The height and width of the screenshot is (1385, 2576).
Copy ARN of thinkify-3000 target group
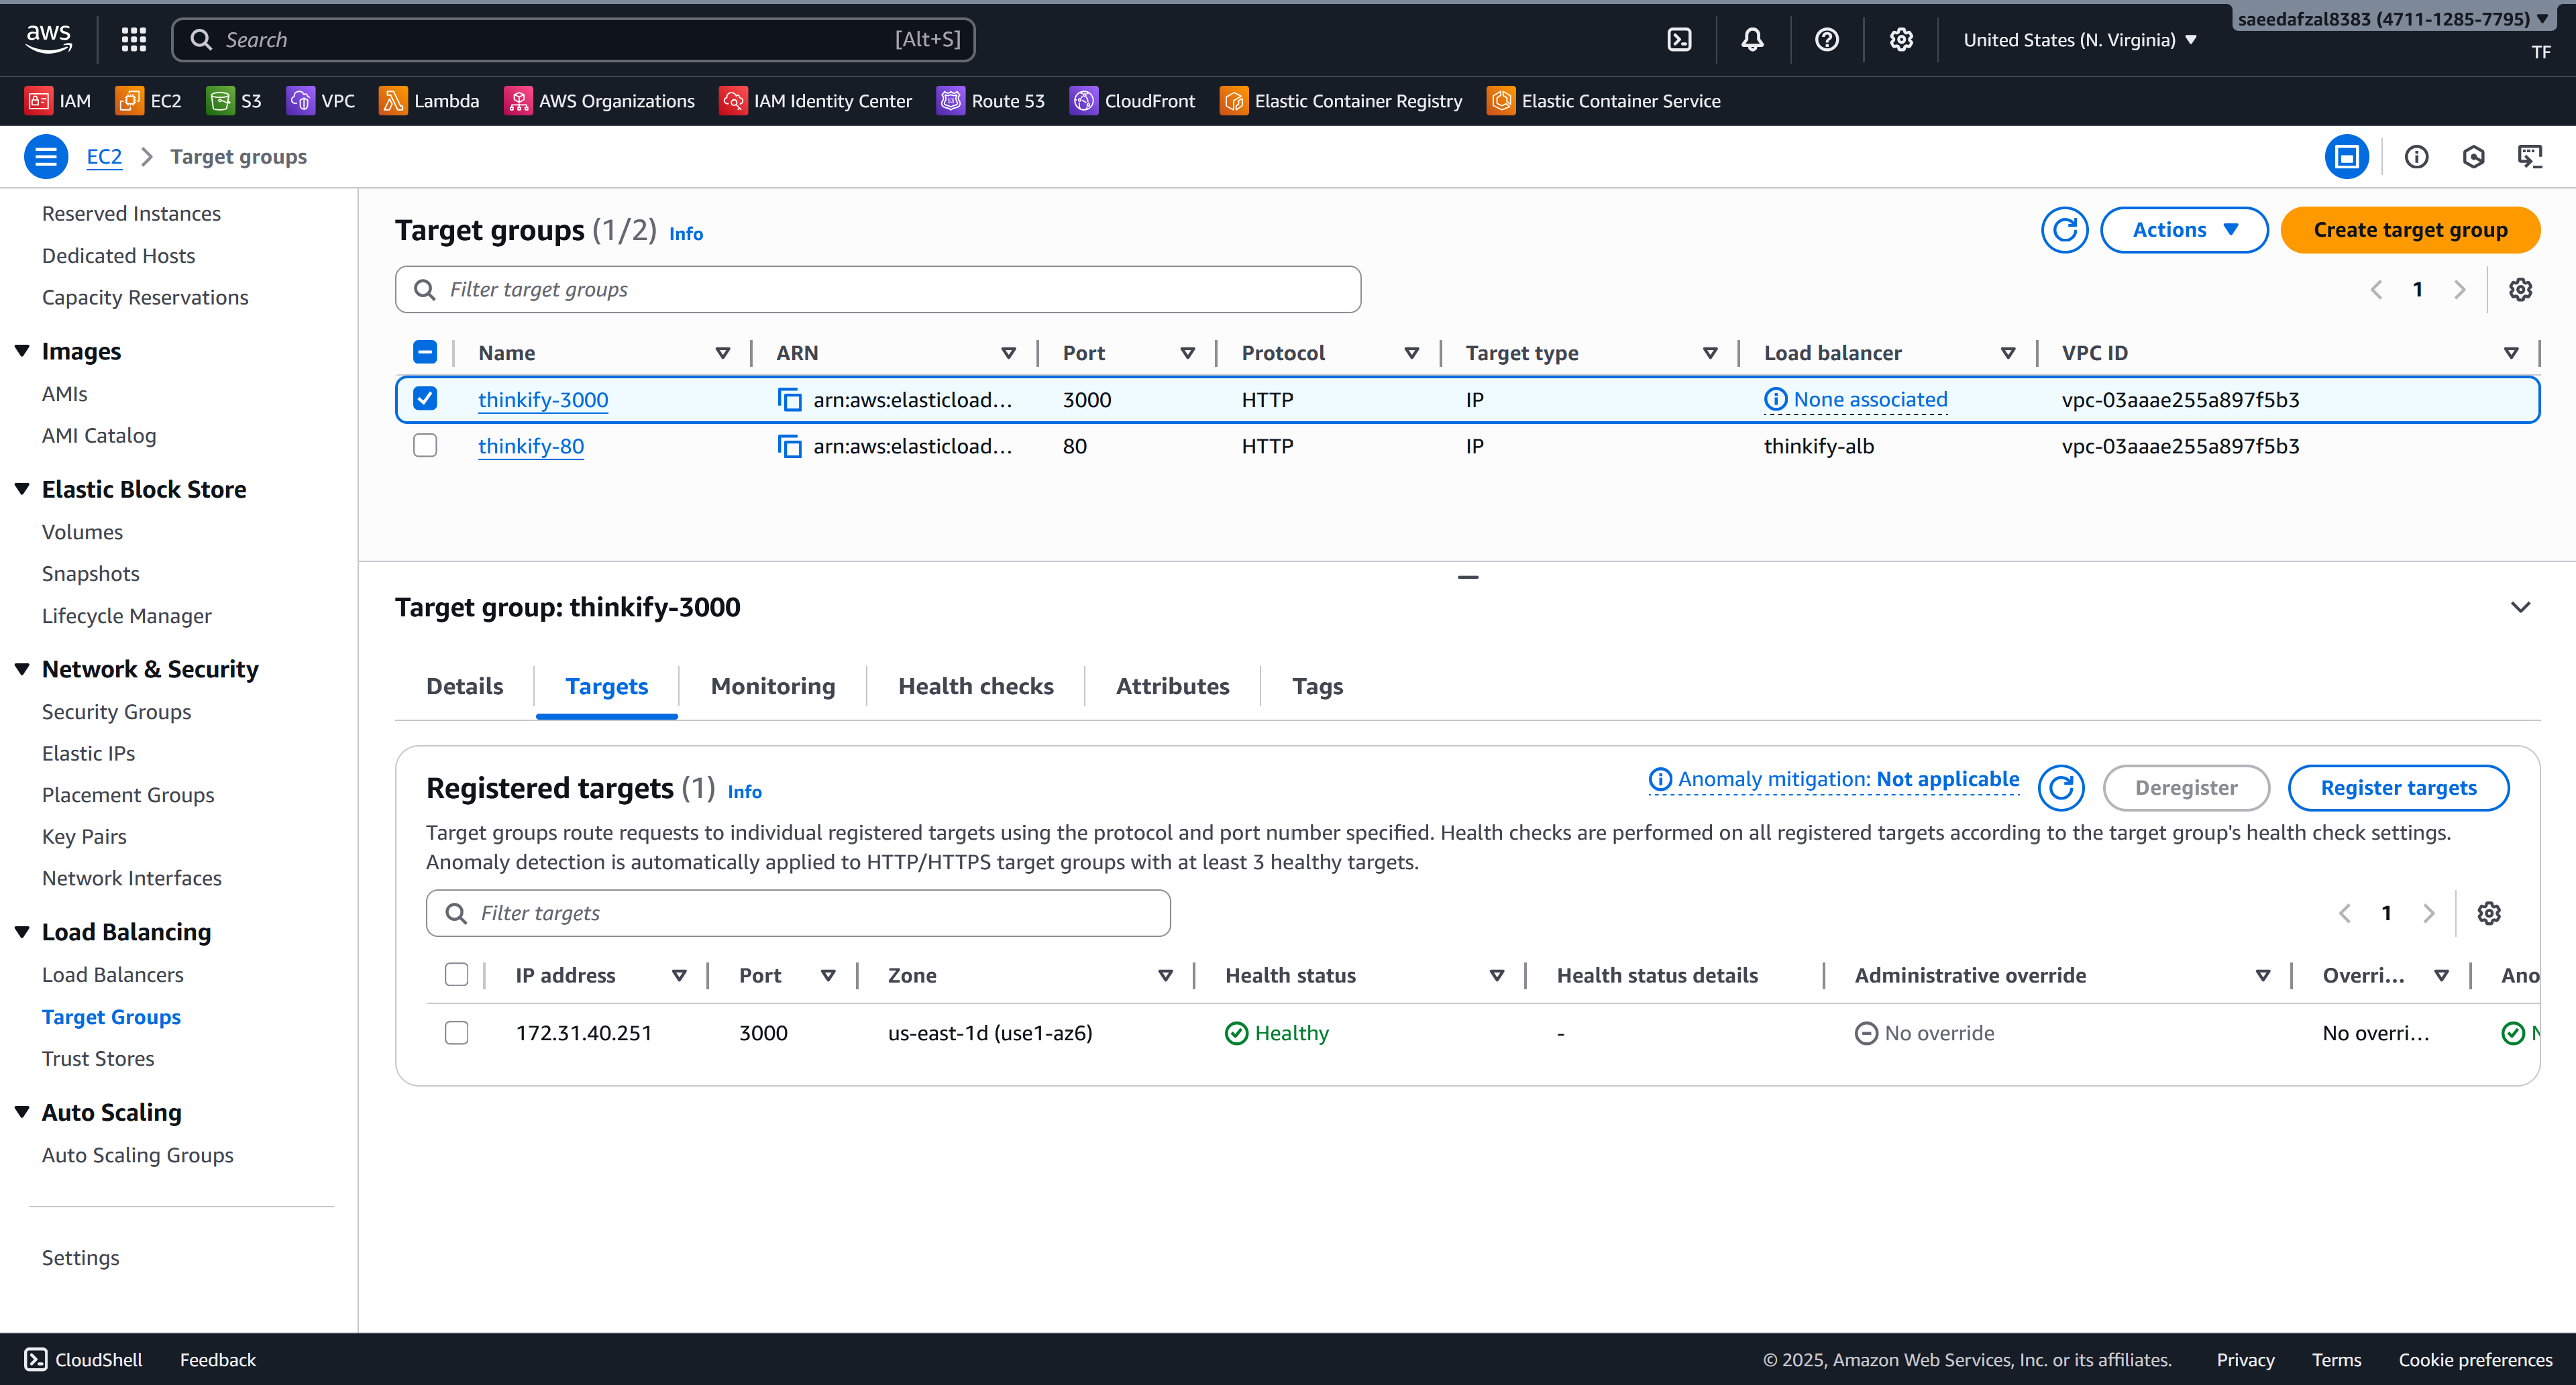pos(789,400)
